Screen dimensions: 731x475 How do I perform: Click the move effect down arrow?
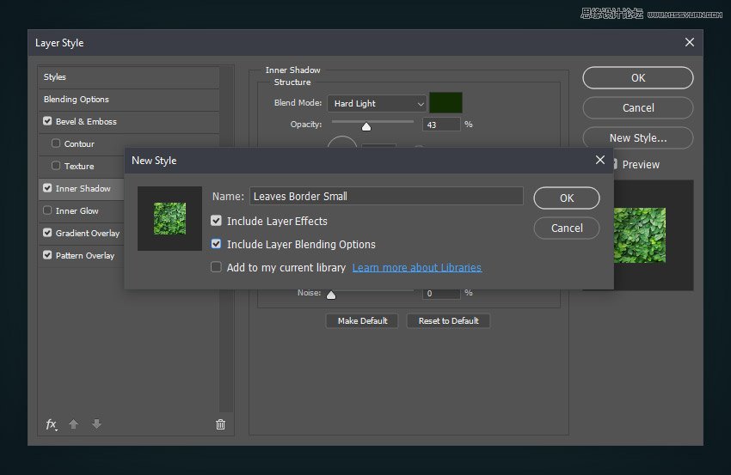pos(96,424)
